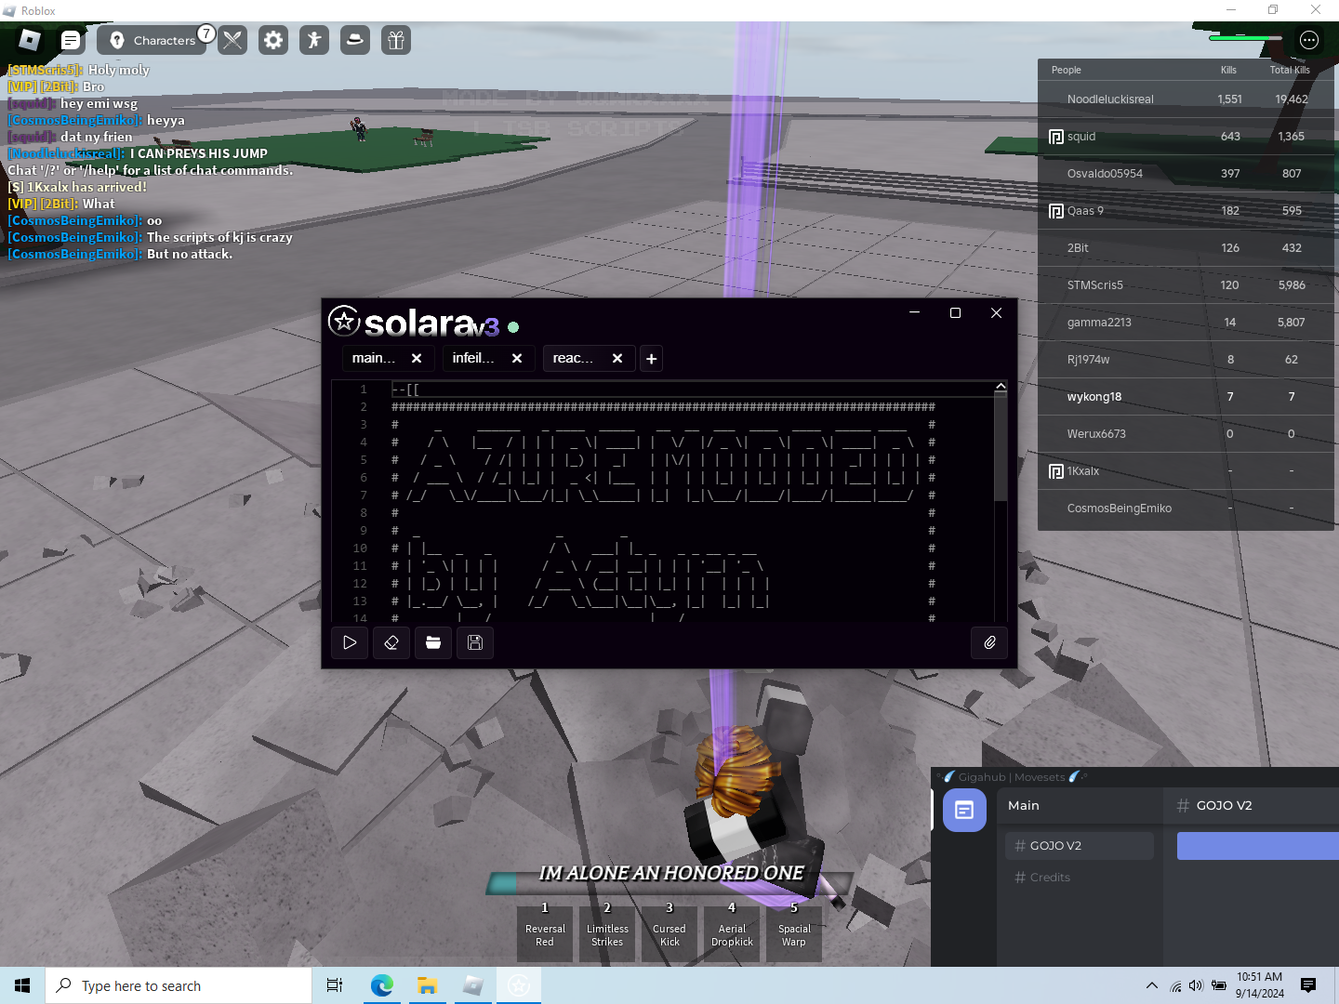Click the Solara taskbar icon

click(x=519, y=985)
